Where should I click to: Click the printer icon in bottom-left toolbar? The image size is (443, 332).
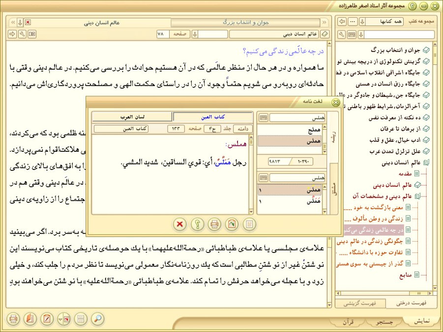tap(13, 319)
